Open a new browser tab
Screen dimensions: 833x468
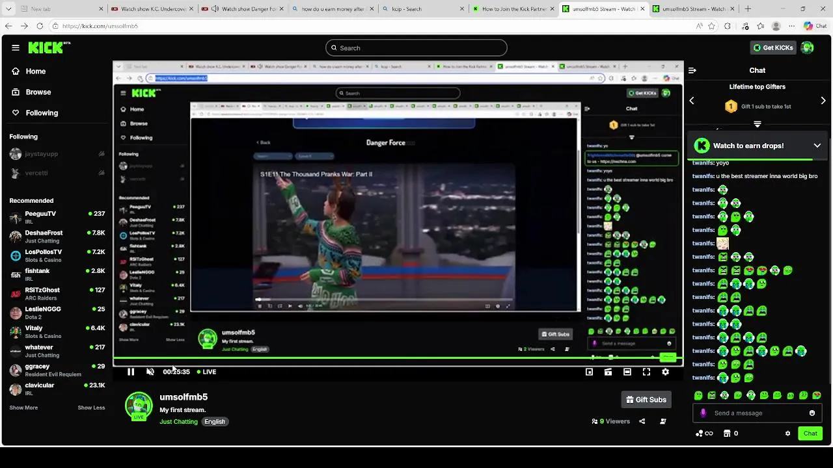(748, 9)
